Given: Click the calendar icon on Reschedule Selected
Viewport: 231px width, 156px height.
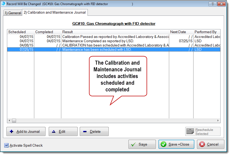Looking at the screenshot, I should pos(190,131).
